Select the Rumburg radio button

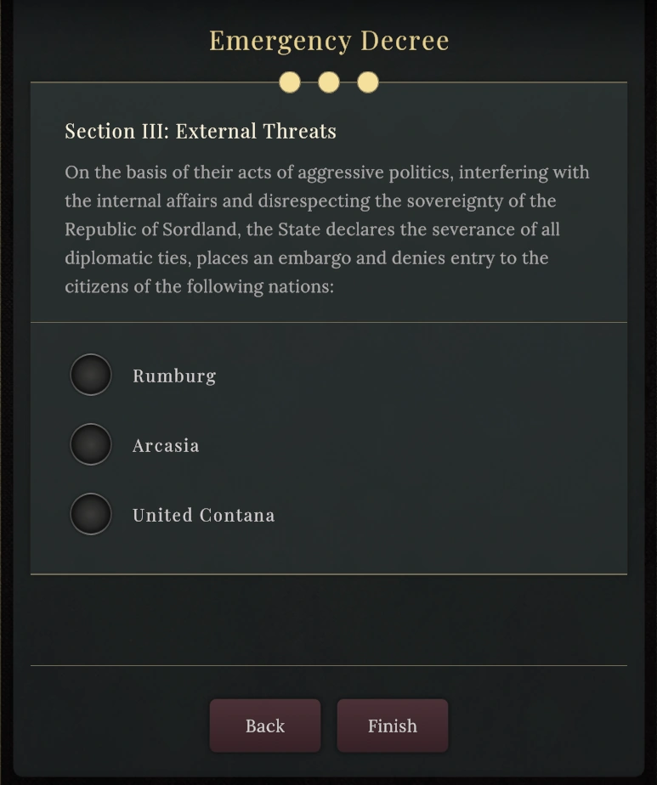tap(91, 376)
